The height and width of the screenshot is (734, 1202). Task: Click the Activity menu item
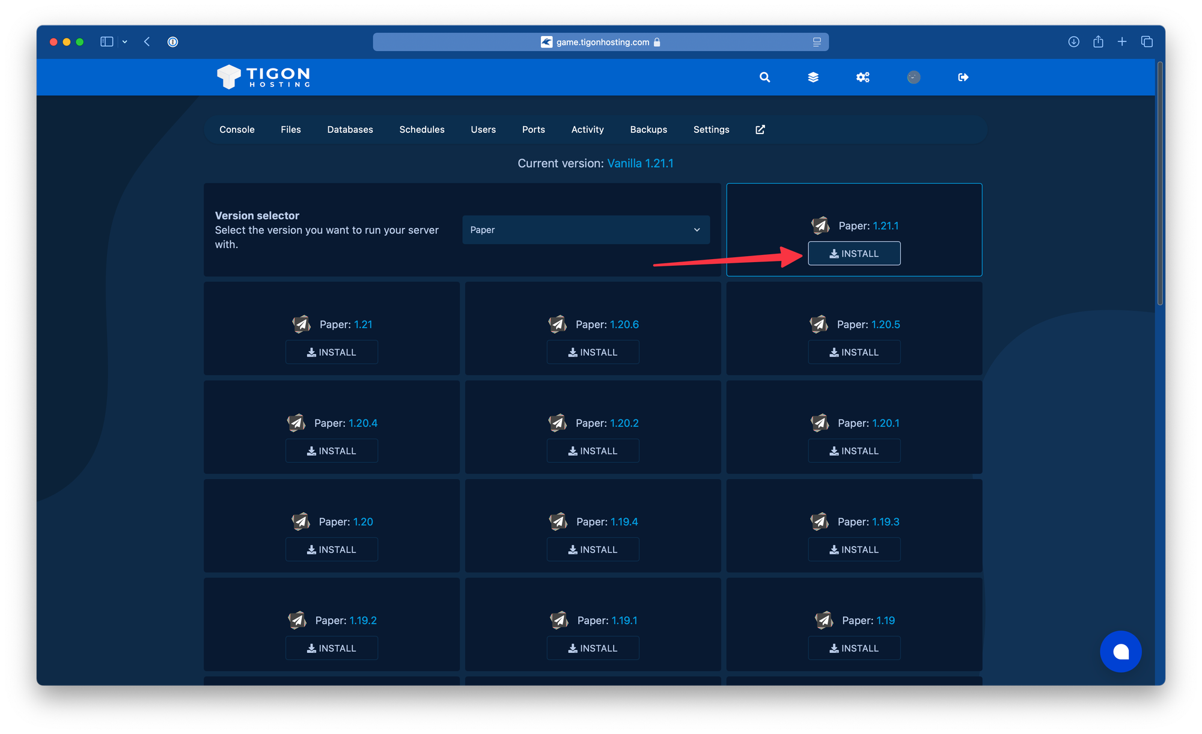(588, 130)
